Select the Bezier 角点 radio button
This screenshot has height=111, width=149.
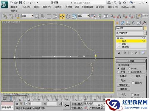click(x=129, y=72)
